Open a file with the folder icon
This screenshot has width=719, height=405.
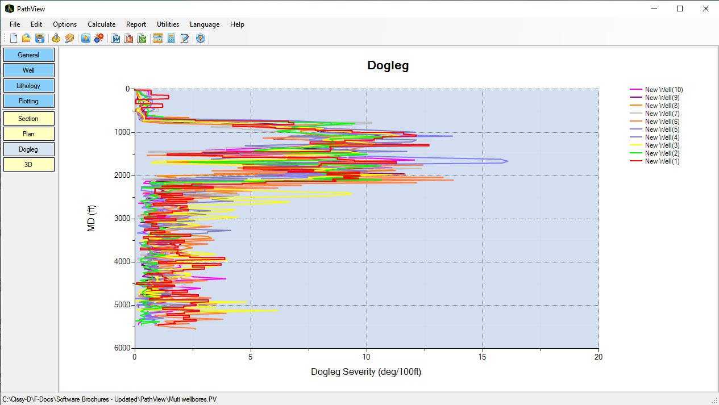(26, 39)
